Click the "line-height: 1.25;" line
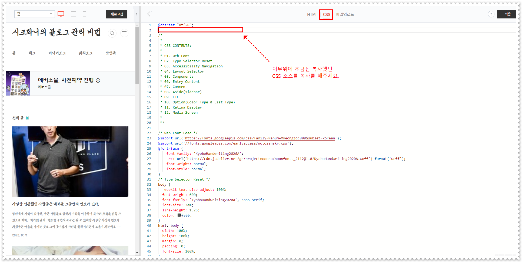Image resolution: width=522 pixels, height=262 pixels. tap(181, 210)
